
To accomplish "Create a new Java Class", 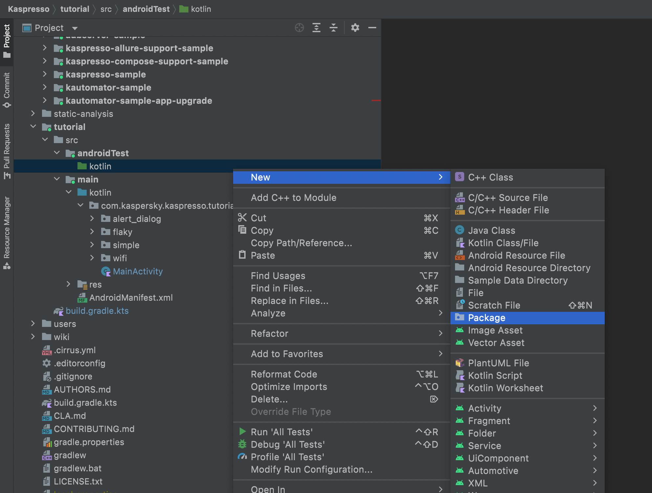I will point(528,230).
